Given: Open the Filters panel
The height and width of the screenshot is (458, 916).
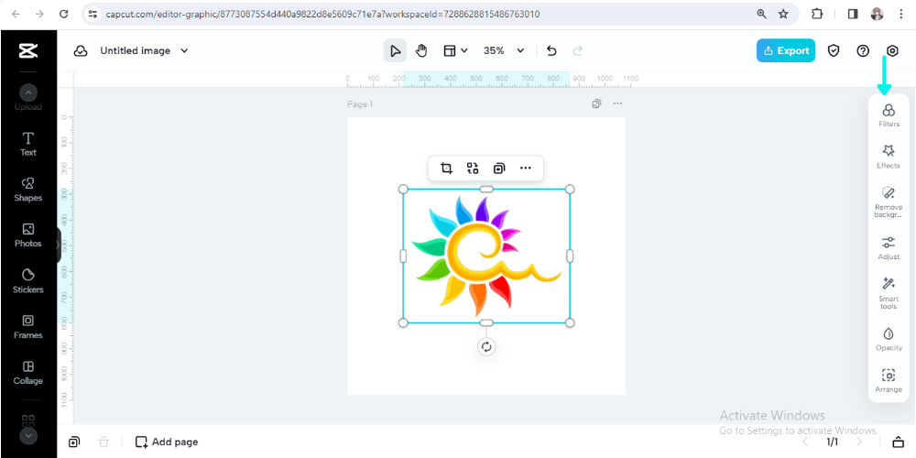Looking at the screenshot, I should click(x=889, y=115).
